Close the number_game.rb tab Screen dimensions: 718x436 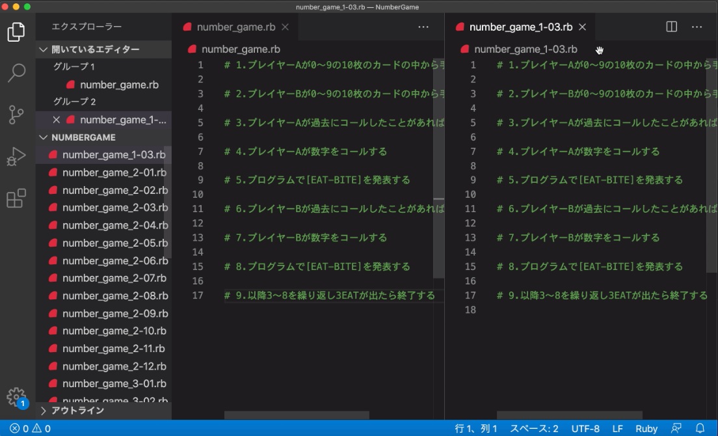pos(286,27)
